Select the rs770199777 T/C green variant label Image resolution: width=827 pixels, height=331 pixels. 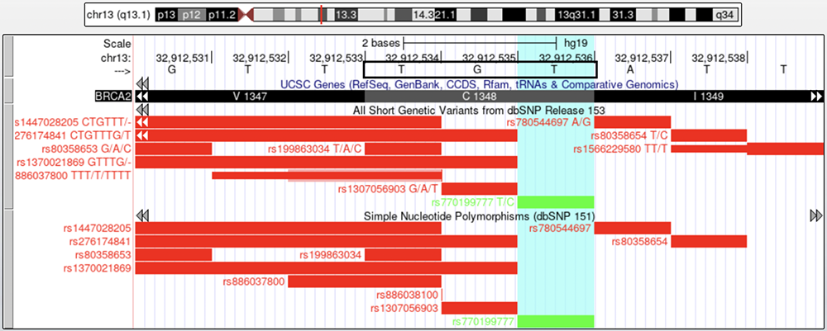point(472,202)
